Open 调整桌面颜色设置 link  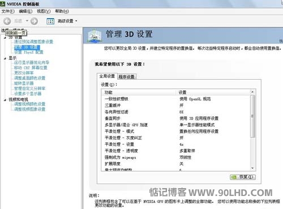point(29,78)
